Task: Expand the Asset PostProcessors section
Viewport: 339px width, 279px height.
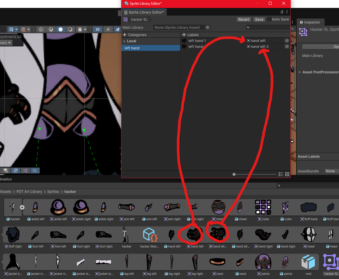Action: (300, 72)
